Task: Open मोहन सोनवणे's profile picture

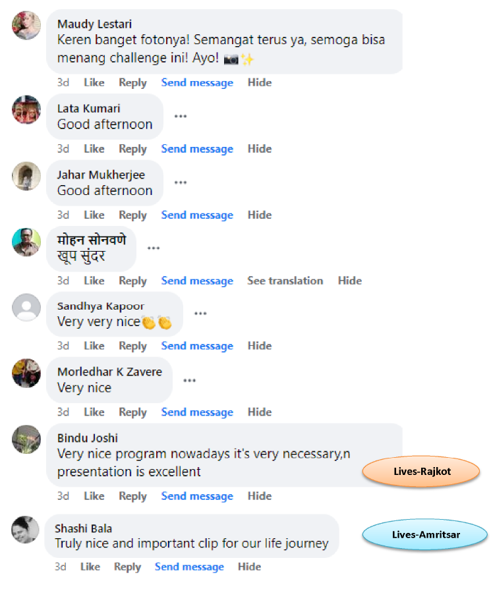Action: [x=26, y=242]
